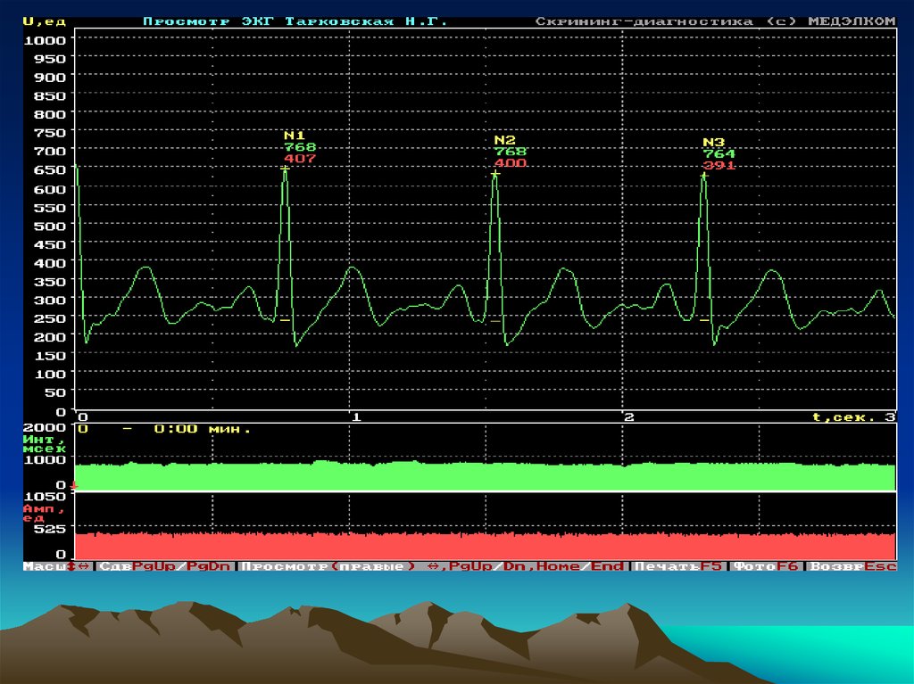
Task: Click the Сдв PgUp/PgDn shift command
Action: [165, 566]
